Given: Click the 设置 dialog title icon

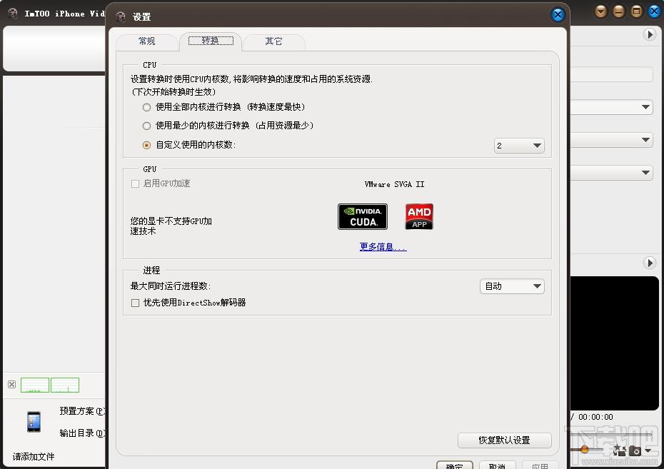Looking at the screenshot, I should [x=121, y=16].
